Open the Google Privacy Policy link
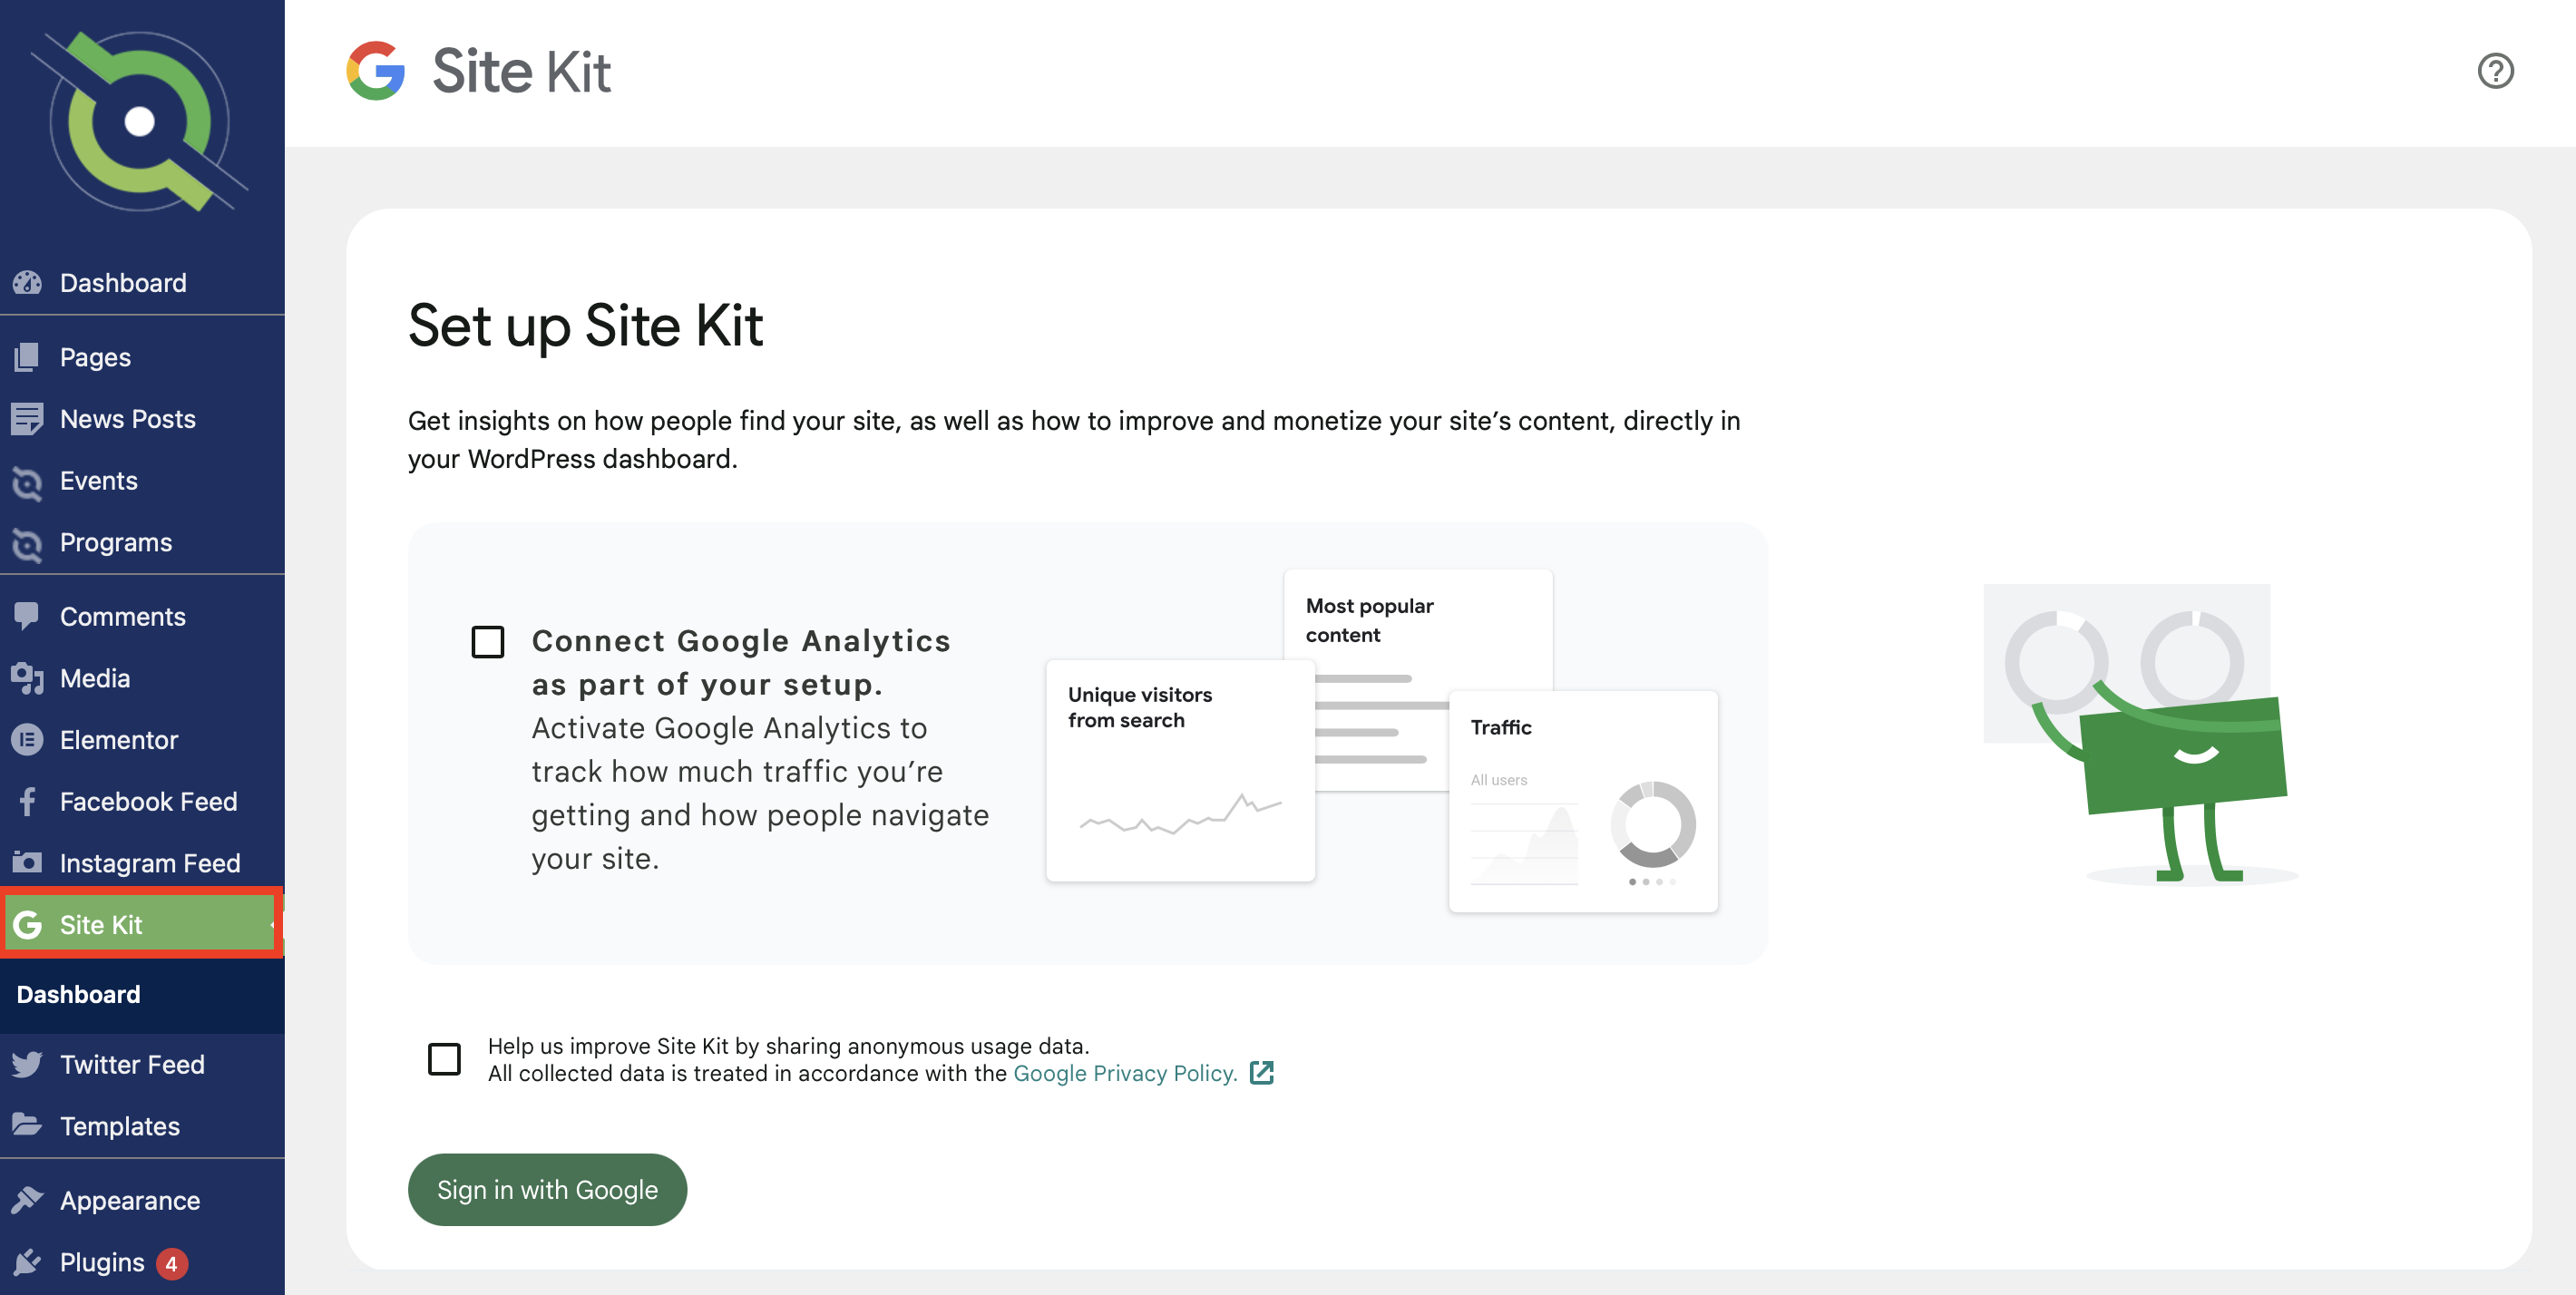This screenshot has width=2576, height=1295. [x=1125, y=1073]
